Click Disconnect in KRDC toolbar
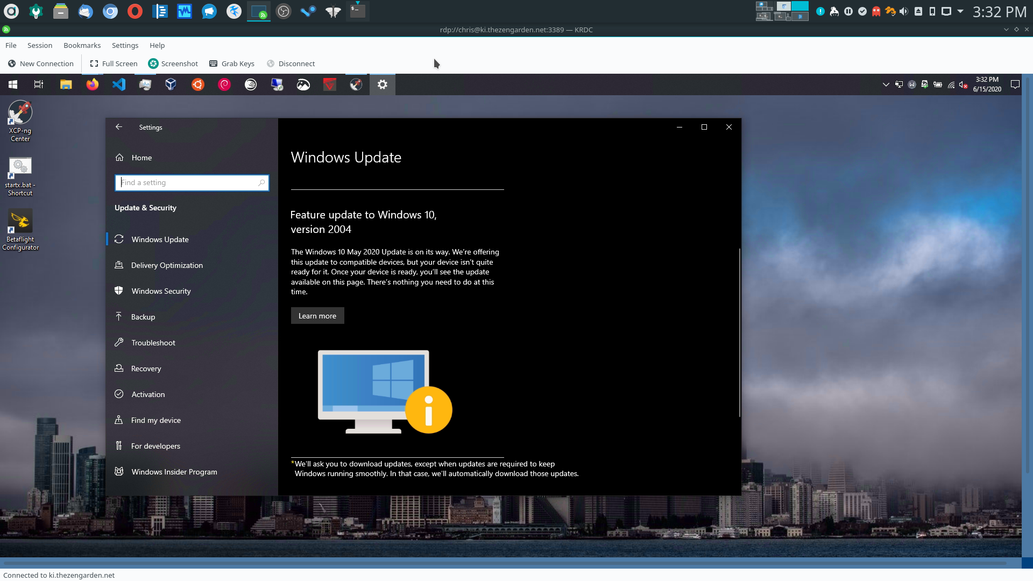Viewport: 1033px width, 581px height. (x=291, y=63)
